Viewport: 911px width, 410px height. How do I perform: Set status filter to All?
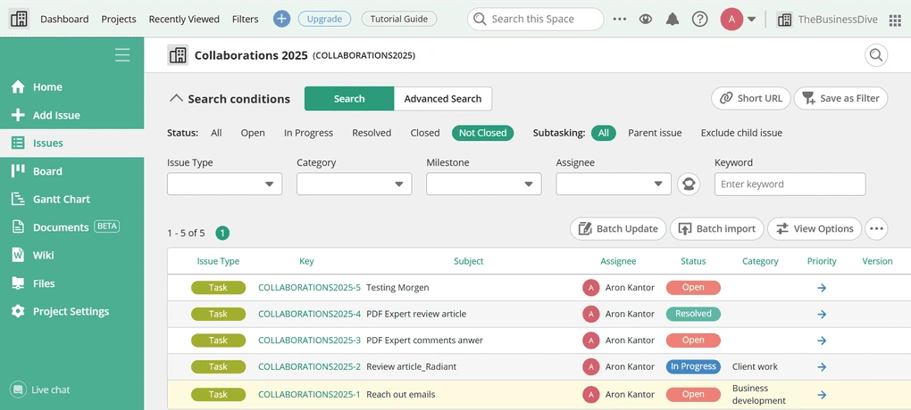(216, 133)
